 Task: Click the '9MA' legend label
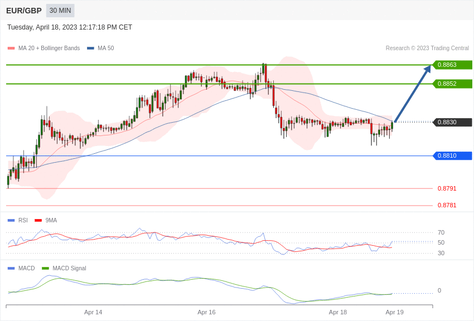(51, 221)
